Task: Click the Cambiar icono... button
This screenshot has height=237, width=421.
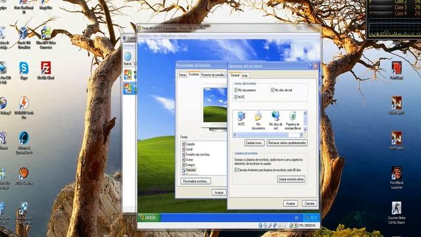Action: tap(255, 143)
